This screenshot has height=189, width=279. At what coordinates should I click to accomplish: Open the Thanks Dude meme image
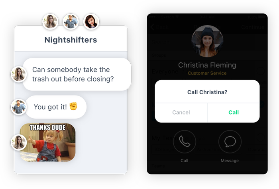[48, 143]
